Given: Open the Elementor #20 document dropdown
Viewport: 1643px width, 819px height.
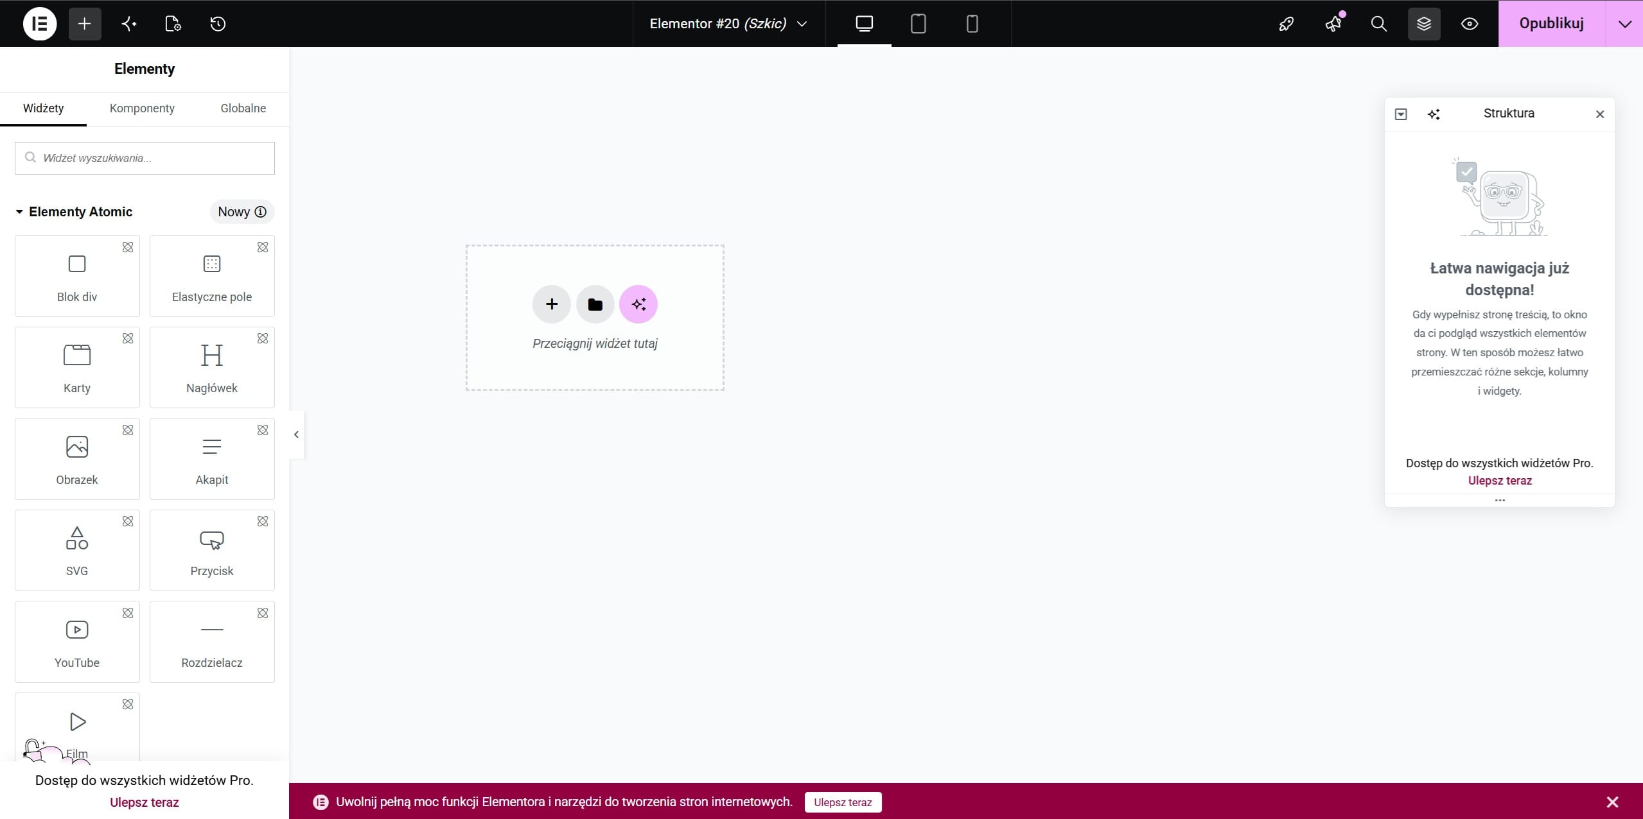Looking at the screenshot, I should [x=728, y=24].
